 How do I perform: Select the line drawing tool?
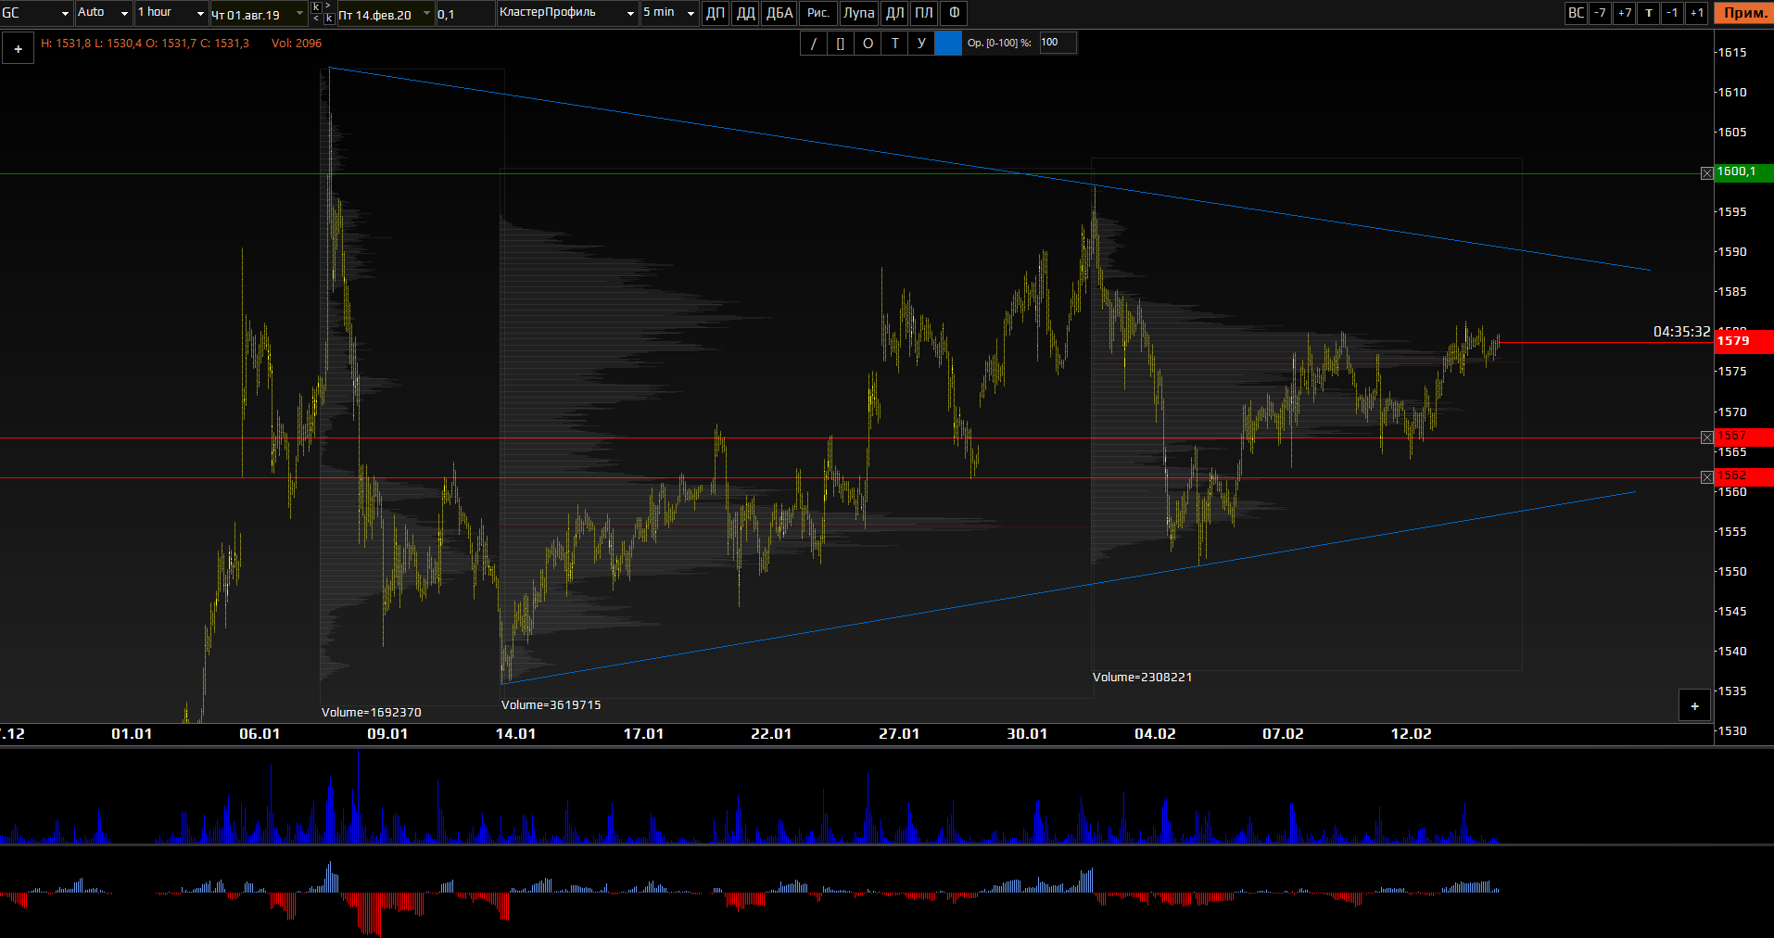[x=814, y=43]
